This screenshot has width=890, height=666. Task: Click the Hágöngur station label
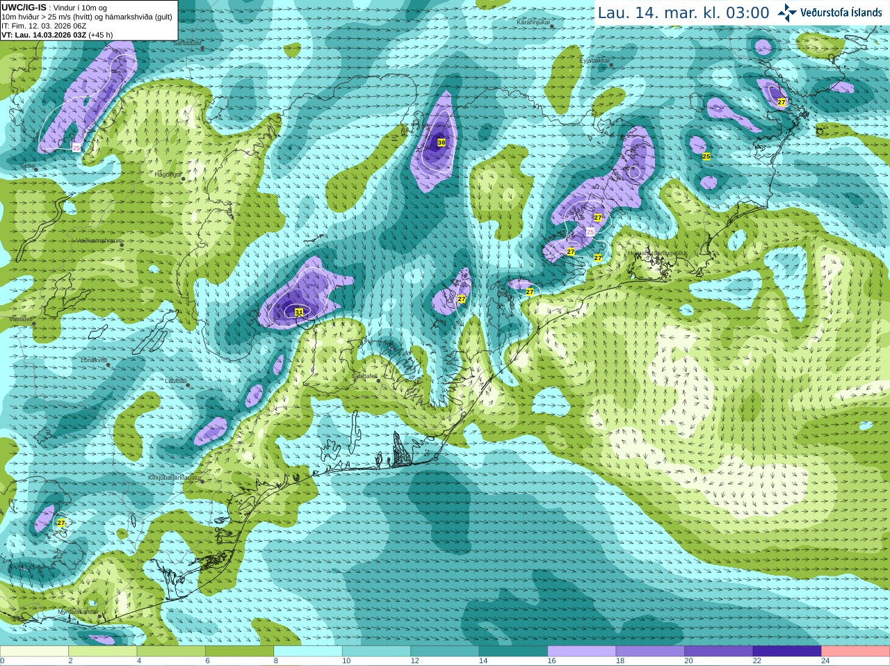click(x=168, y=174)
